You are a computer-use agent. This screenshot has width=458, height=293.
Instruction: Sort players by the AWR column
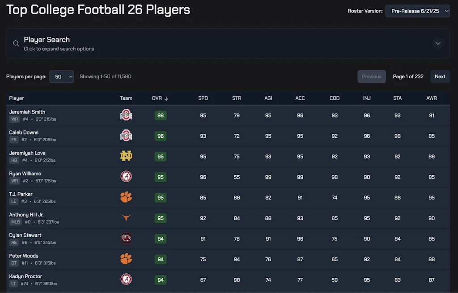point(431,98)
